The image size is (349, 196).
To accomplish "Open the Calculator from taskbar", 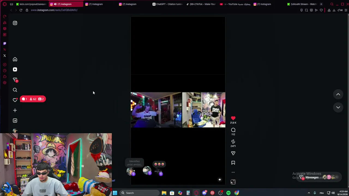I will tap(188, 193).
